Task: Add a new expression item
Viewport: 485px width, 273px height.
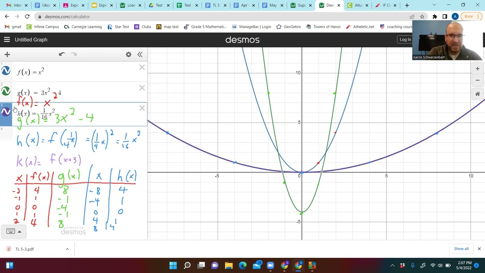Action: [x=7, y=55]
